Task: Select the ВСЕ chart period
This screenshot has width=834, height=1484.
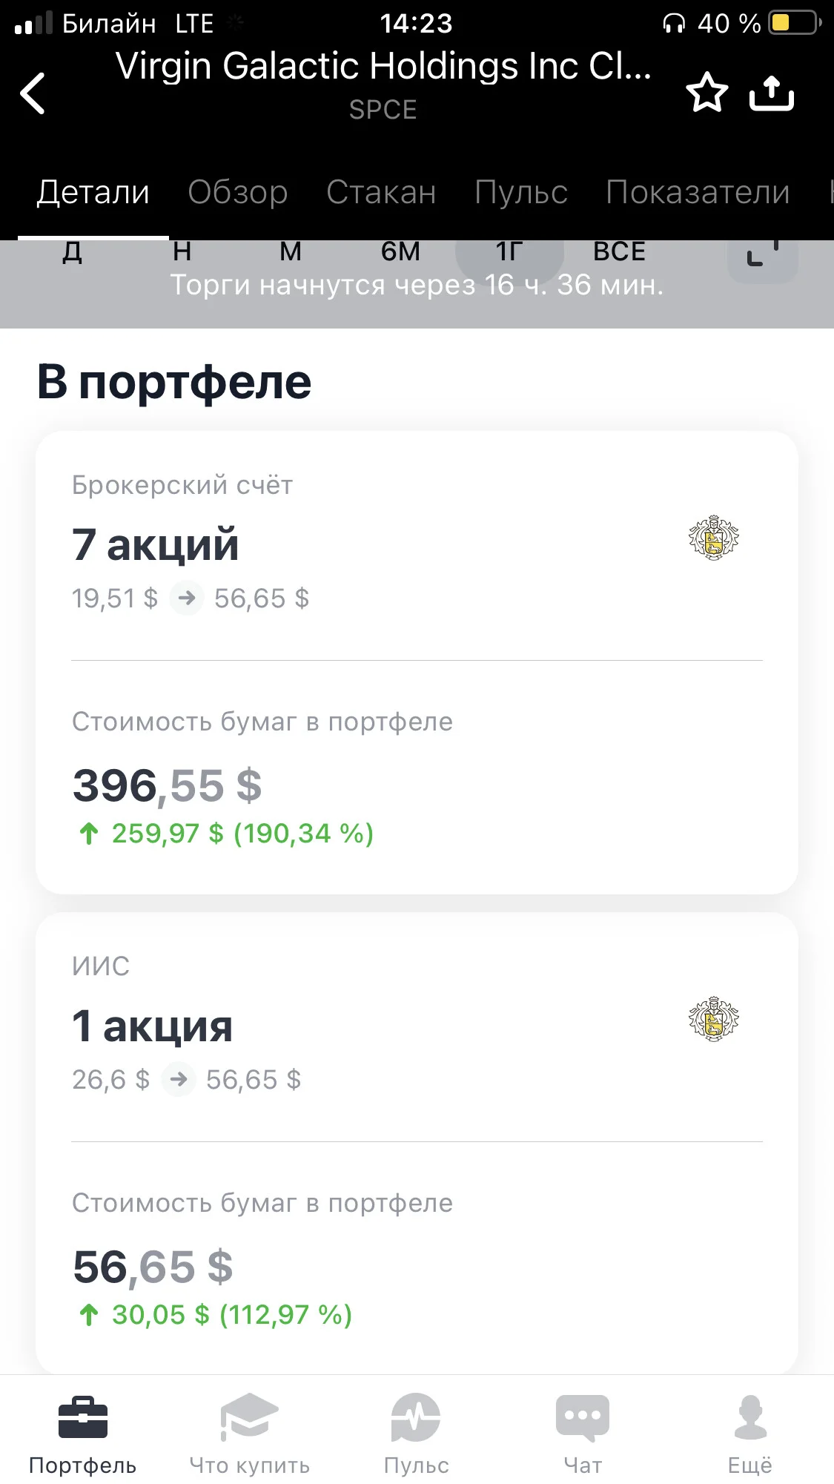Action: (619, 252)
